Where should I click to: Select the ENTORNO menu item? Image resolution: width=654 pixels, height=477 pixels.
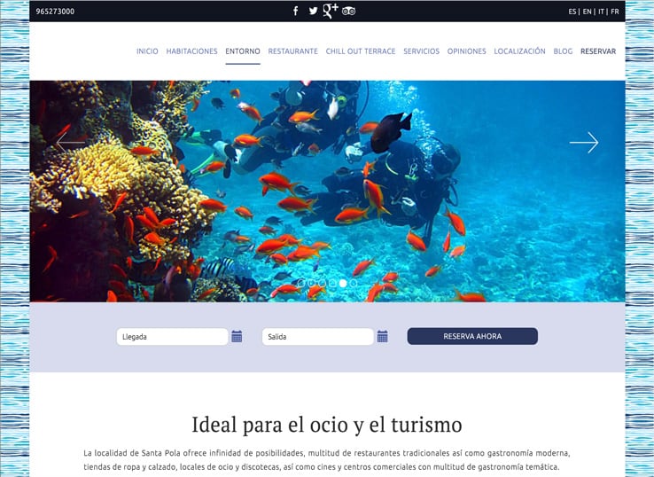[x=243, y=51]
